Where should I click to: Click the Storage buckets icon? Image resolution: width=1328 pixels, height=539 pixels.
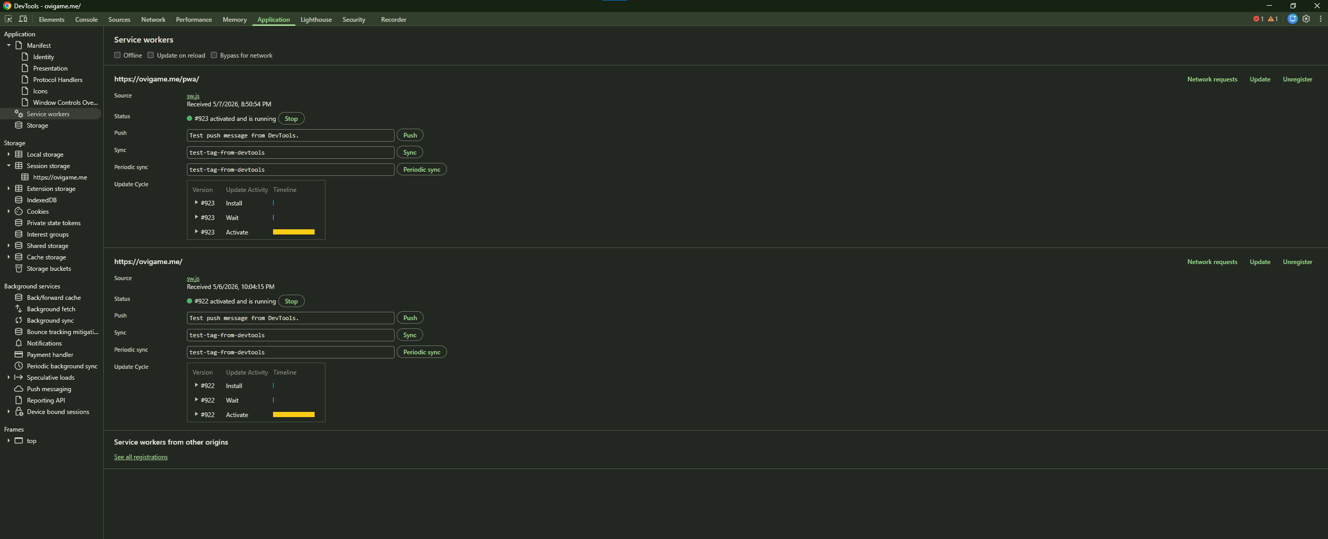coord(19,269)
